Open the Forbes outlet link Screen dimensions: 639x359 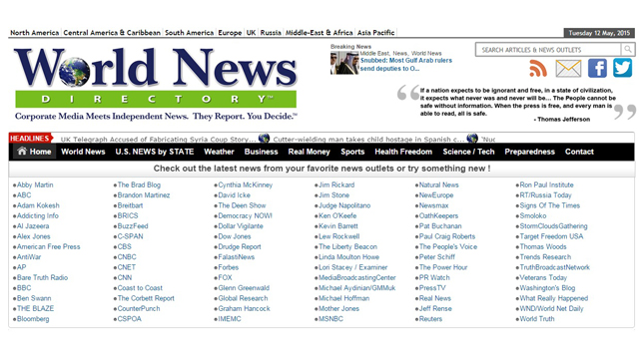point(229,267)
